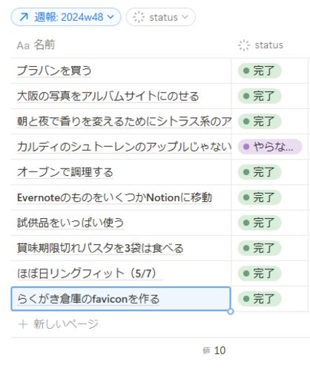Expand the 週報: 2024w48 filter chevron
Viewport: 310px width, 371px height.
pos(111,17)
